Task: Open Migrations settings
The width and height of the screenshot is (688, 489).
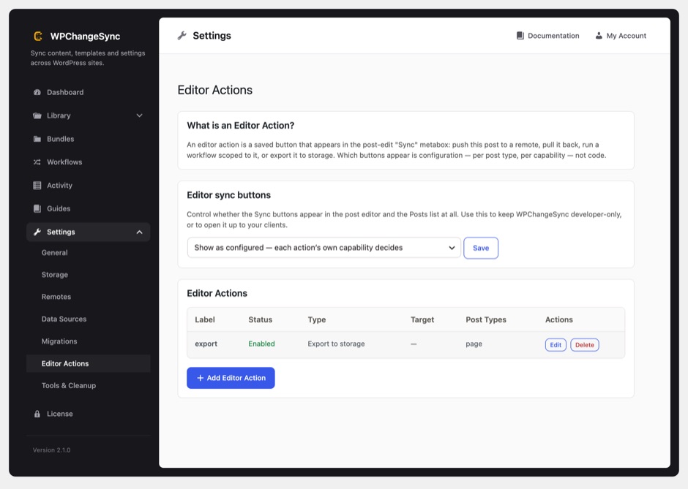Action: (88, 341)
